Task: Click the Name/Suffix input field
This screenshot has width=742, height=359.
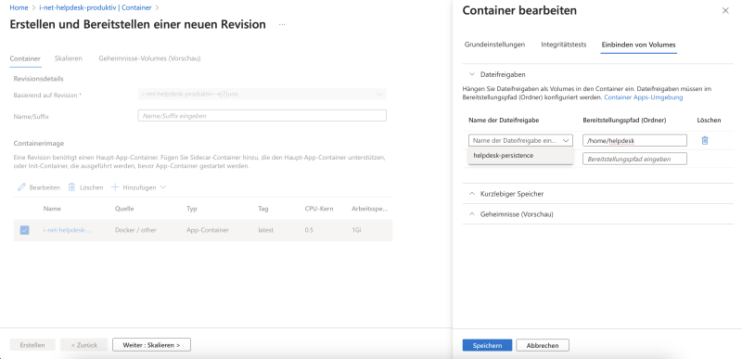Action: click(262, 115)
